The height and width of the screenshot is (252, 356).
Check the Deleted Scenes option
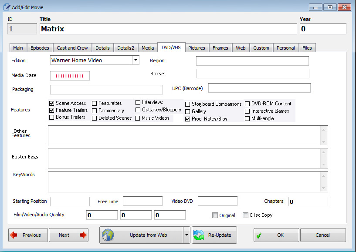tap(95, 118)
